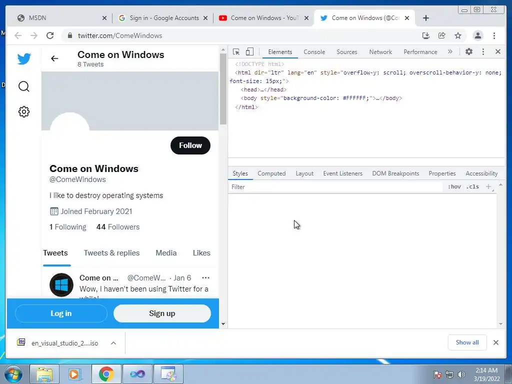Image resolution: width=512 pixels, height=384 pixels.
Task: Toggle the .cls class editor
Action: point(472,187)
